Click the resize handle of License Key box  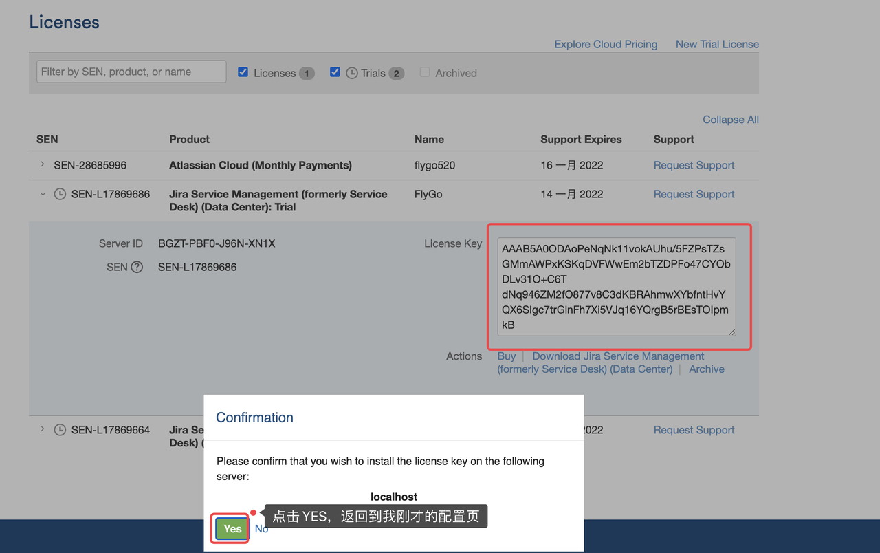coord(731,332)
